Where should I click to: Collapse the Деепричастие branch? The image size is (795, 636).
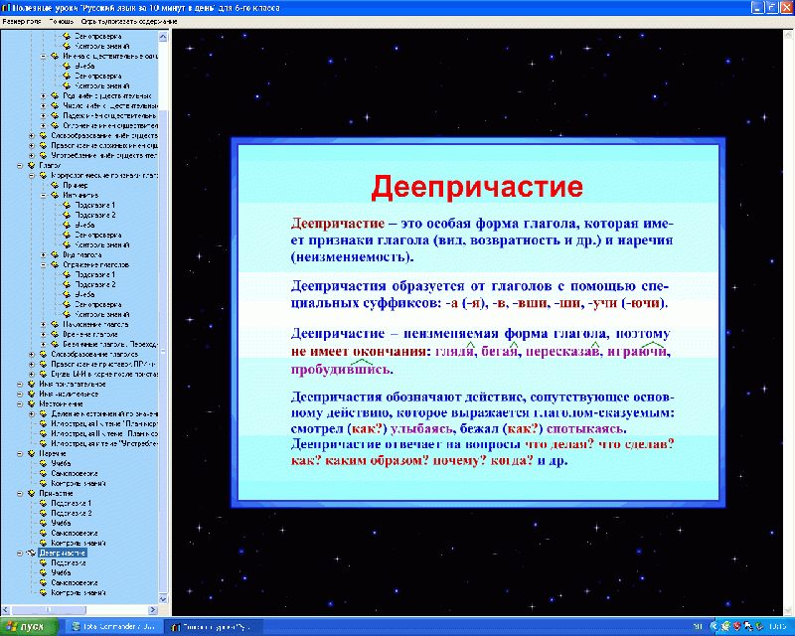pos(20,553)
